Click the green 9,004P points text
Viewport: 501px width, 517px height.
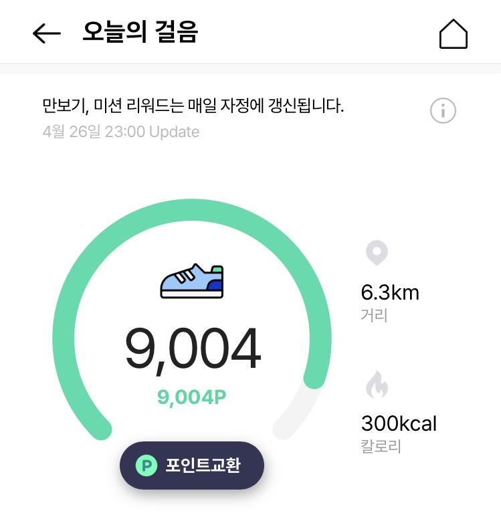point(192,397)
